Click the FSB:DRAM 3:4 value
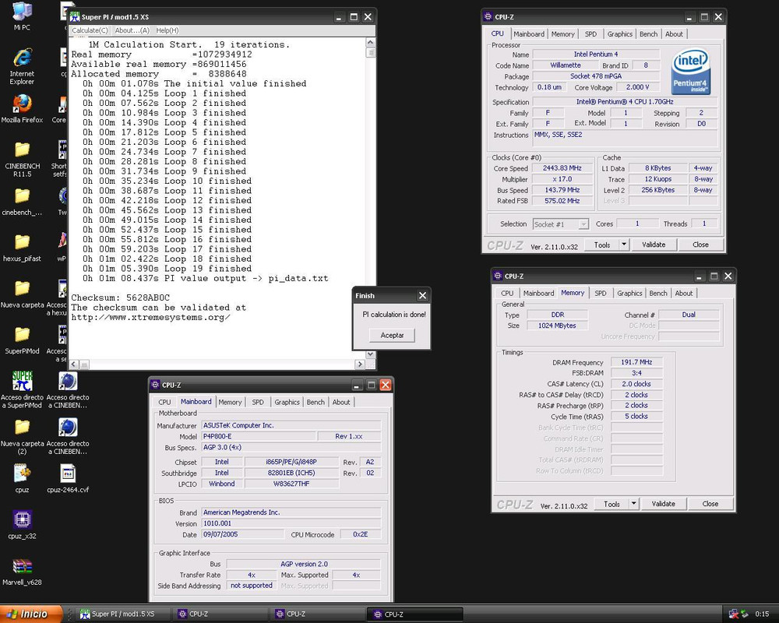Screen dimensions: 779x623 [x=636, y=373]
